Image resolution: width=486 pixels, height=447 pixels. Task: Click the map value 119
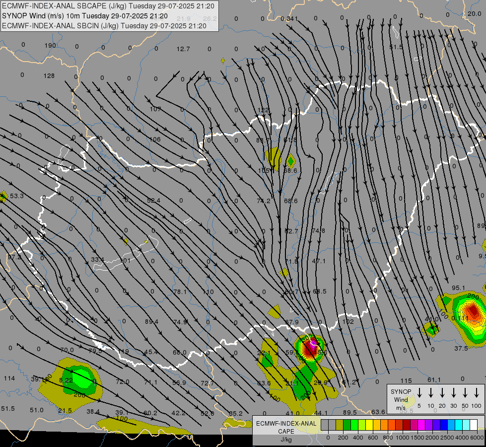click(x=123, y=352)
